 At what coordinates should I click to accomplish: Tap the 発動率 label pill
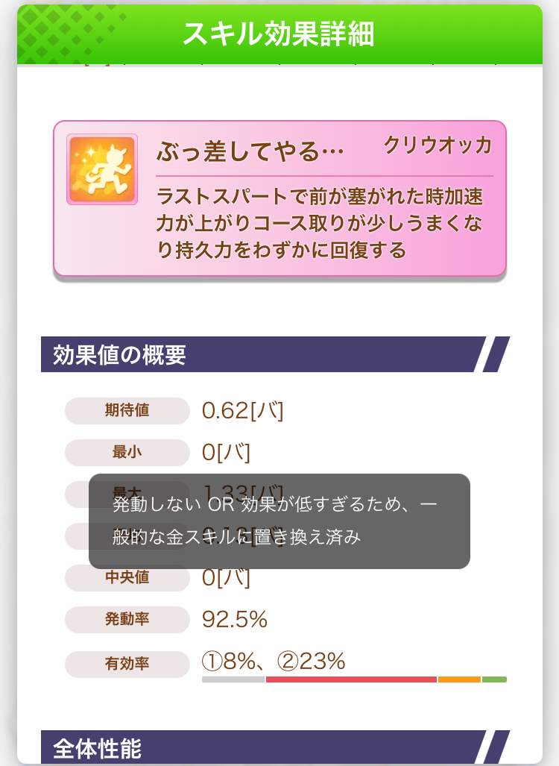click(127, 620)
